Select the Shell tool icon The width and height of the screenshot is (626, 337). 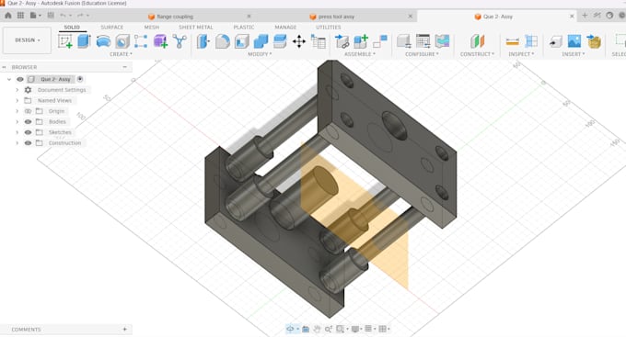[241, 41]
